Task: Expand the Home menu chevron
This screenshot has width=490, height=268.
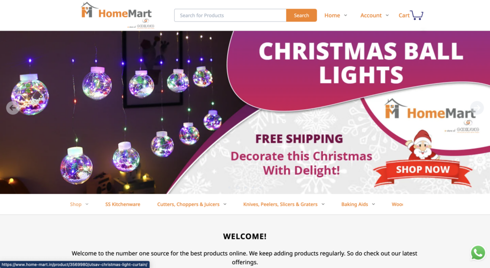Action: (x=345, y=15)
